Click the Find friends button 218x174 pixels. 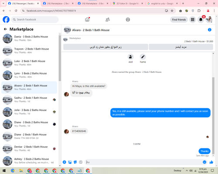coord(179,20)
